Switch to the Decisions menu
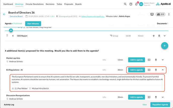This screenshot has width=173, height=108. (x=50, y=4)
